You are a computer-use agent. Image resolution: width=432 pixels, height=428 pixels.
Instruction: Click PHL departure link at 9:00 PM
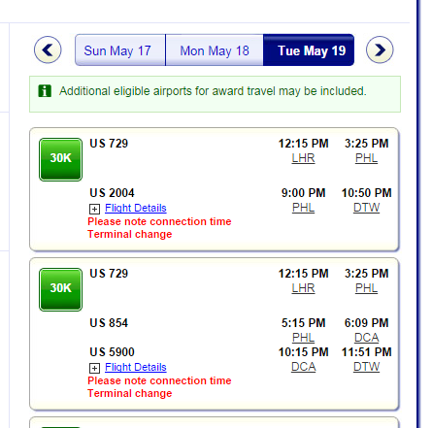pyautogui.click(x=303, y=208)
